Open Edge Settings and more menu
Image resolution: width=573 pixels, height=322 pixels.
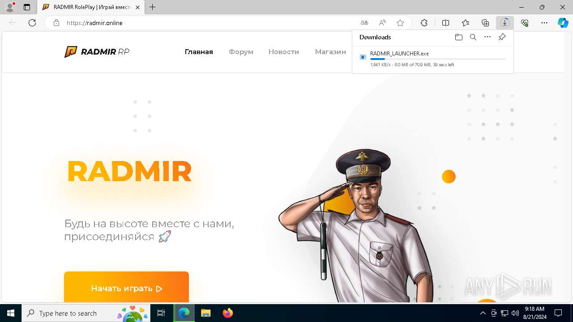tap(544, 23)
